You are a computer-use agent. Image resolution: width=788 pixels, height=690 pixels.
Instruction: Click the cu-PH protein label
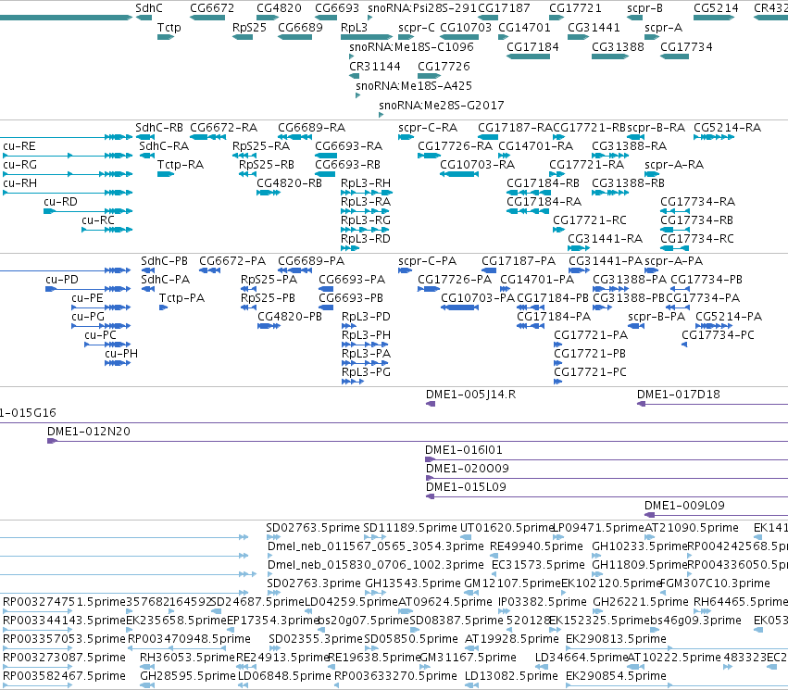121,354
